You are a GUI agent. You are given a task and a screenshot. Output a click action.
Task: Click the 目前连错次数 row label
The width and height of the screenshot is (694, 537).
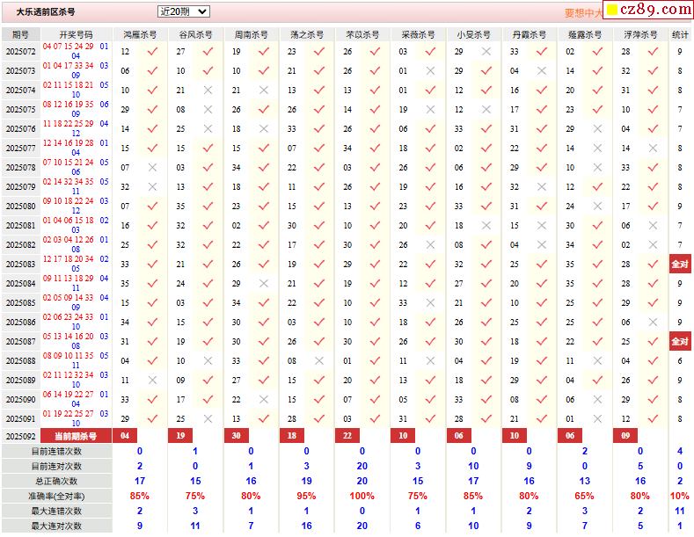pyautogui.click(x=56, y=451)
